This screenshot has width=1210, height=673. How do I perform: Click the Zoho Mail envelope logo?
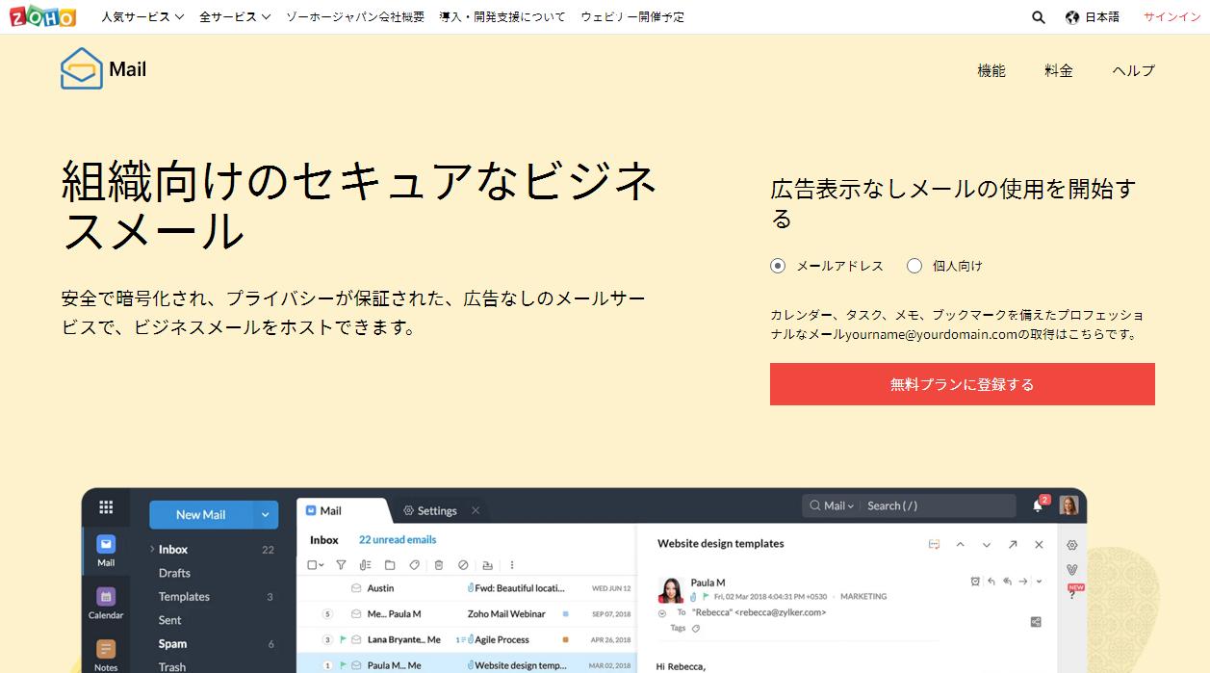pyautogui.click(x=81, y=69)
